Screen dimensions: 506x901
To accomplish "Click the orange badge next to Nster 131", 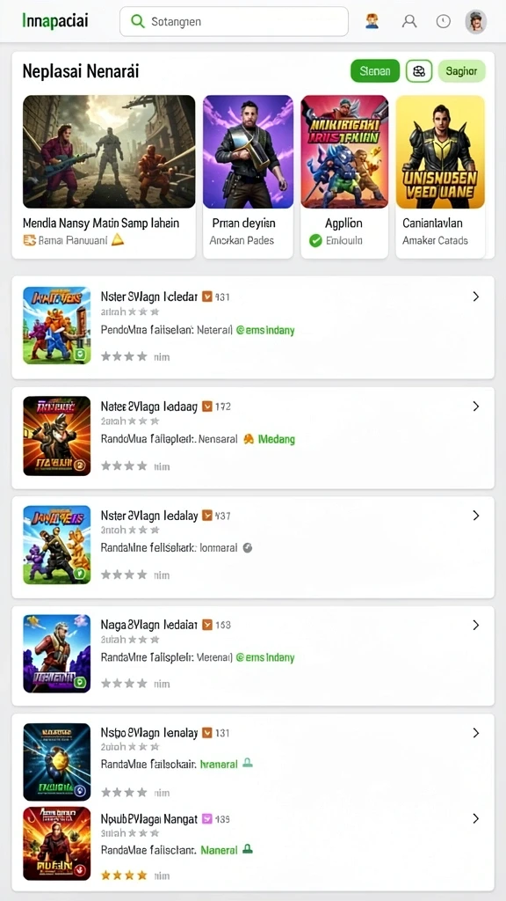I will pos(207,297).
